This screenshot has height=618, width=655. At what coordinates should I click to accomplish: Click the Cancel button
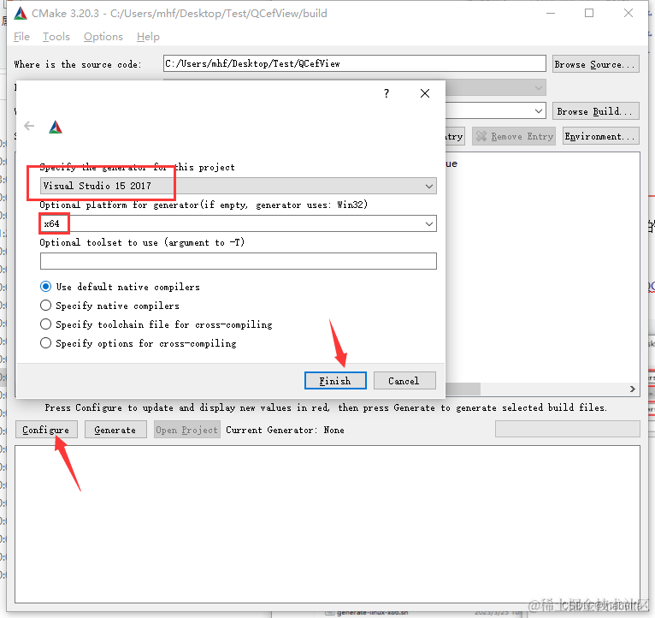(404, 381)
